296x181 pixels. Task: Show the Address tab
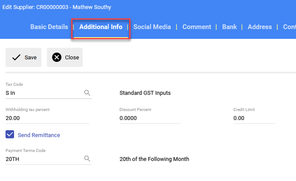260,27
